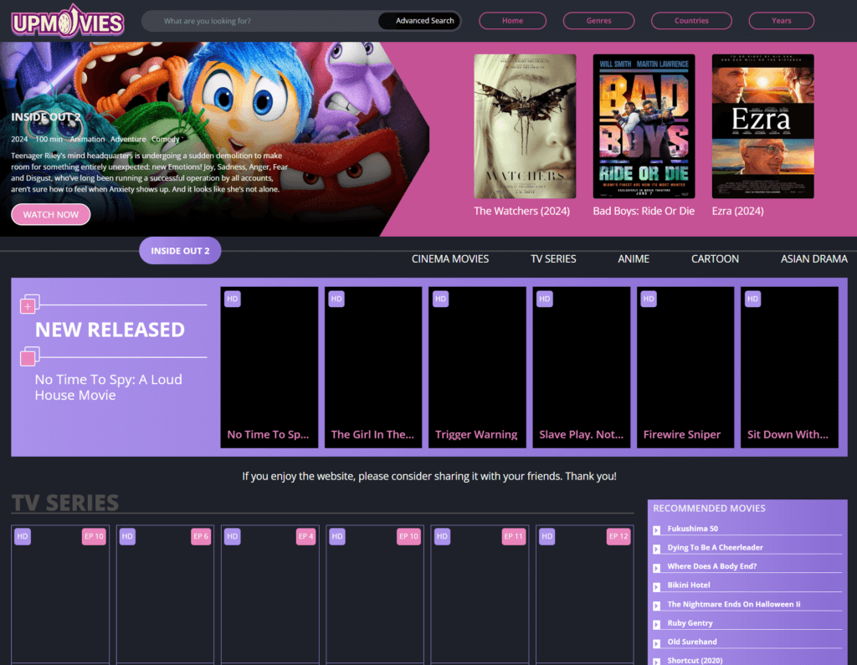Click the play icon beside Ruby Gentry
The height and width of the screenshot is (665, 857).
(657, 623)
